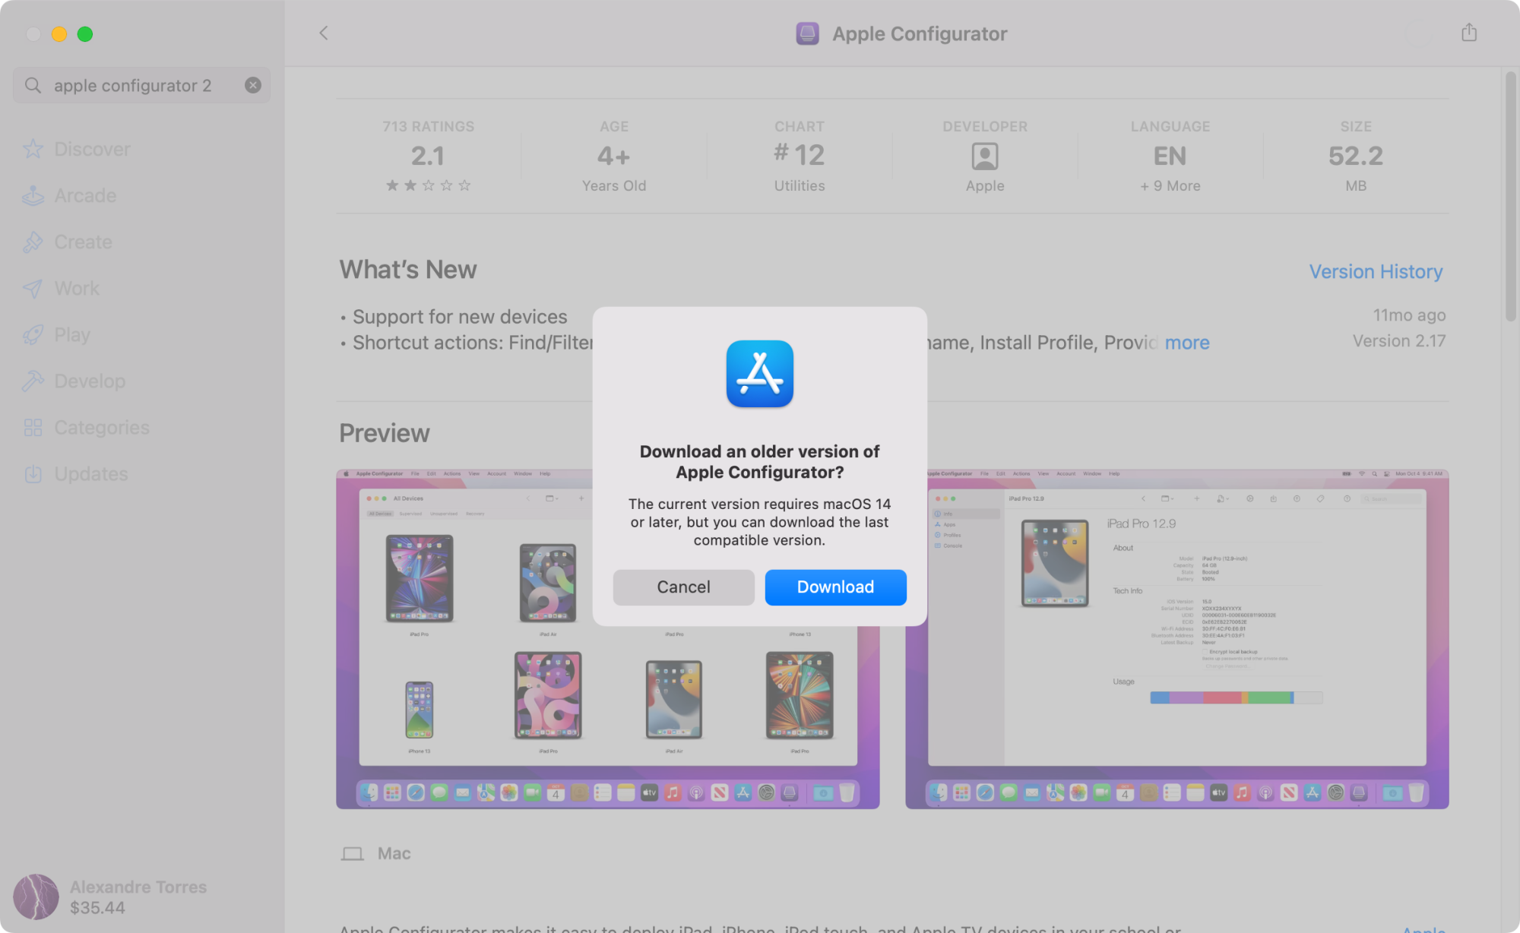The width and height of the screenshot is (1520, 933).
Task: Cancel the older version download dialog
Action: point(683,587)
